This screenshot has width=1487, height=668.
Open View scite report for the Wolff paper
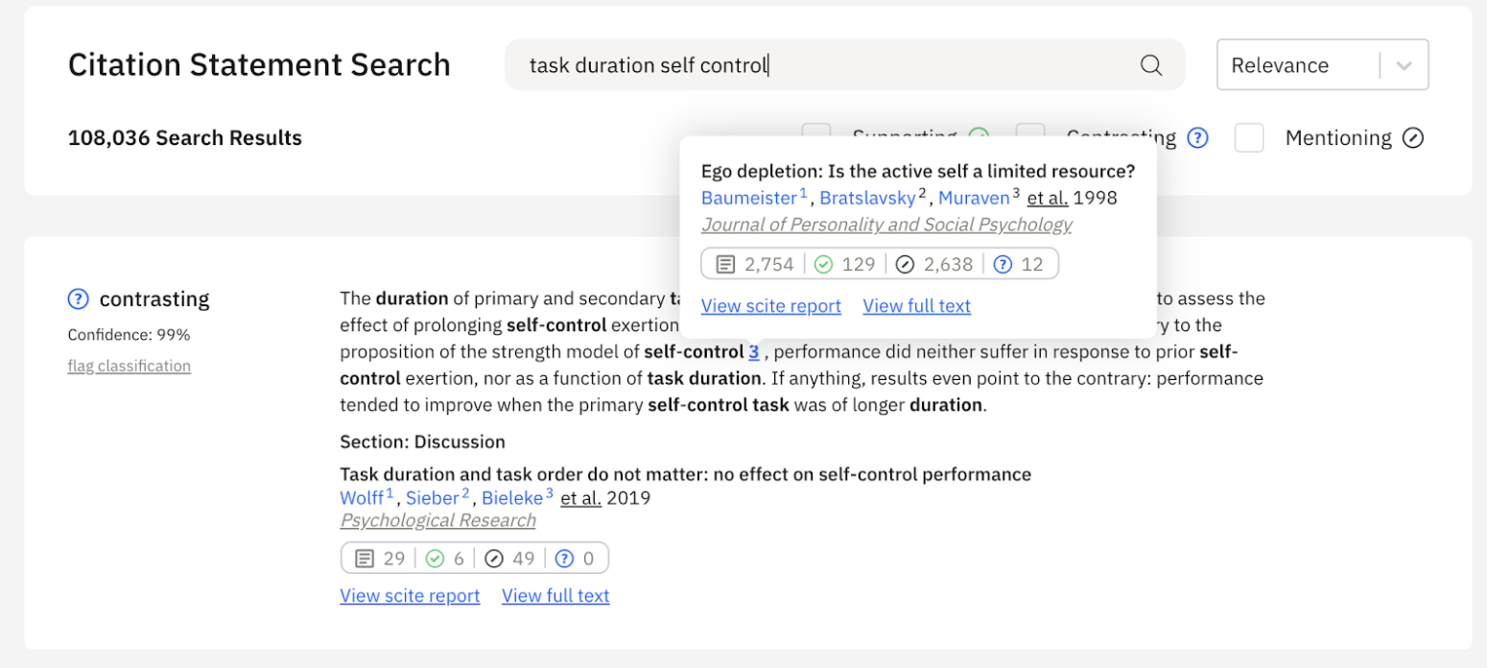coord(410,595)
